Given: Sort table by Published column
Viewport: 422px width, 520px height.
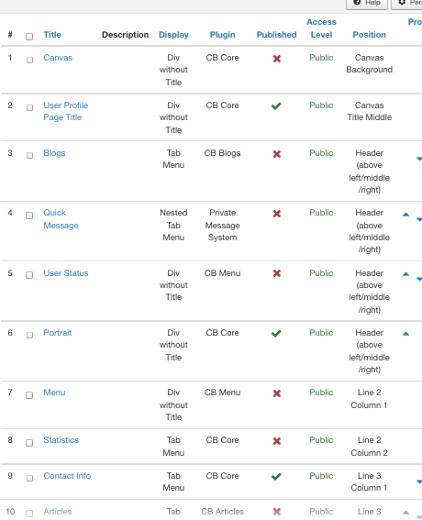Looking at the screenshot, I should click(x=276, y=35).
